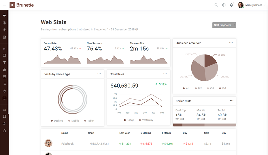
Task: Open notifications bell icon
Action: pyautogui.click(x=232, y=5)
